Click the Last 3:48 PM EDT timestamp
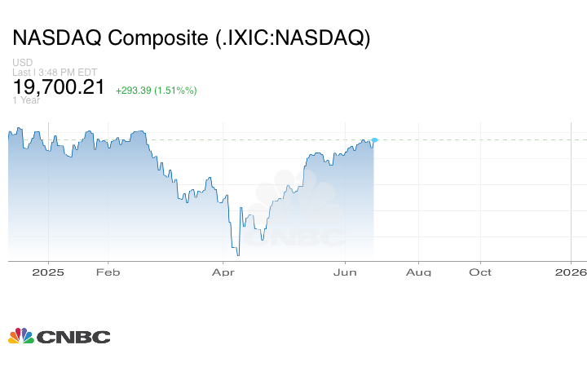Image resolution: width=587 pixels, height=367 pixels. pos(56,72)
